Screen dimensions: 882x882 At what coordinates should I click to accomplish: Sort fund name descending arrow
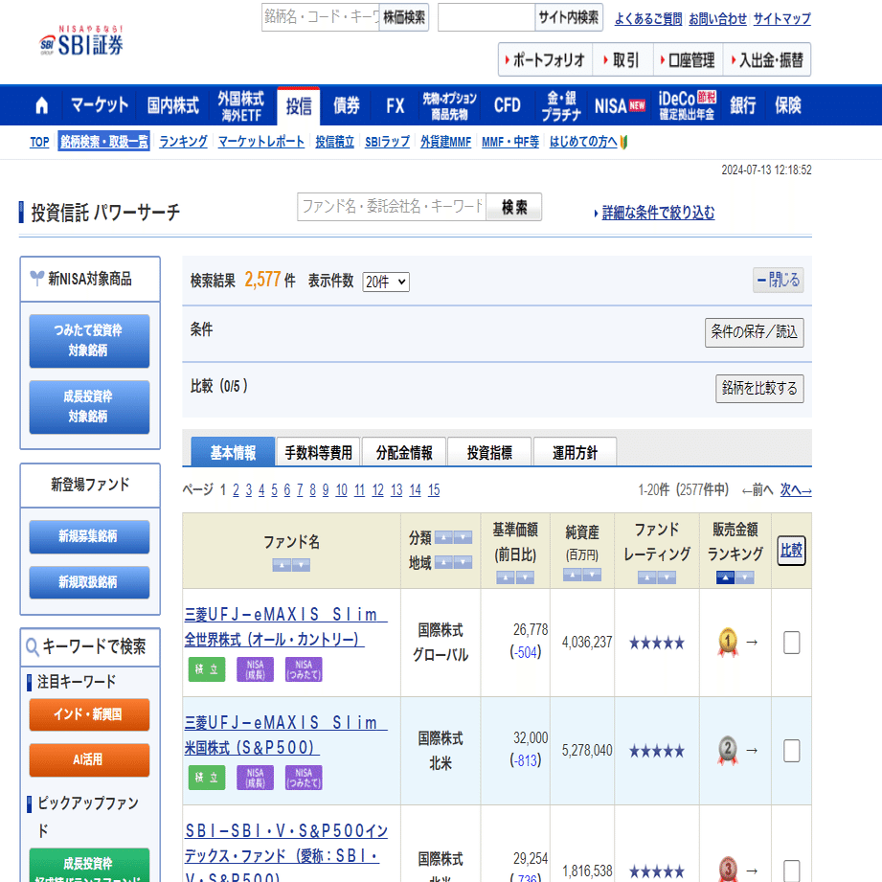click(x=301, y=565)
